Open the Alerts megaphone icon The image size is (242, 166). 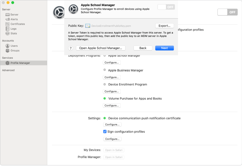point(8,19)
